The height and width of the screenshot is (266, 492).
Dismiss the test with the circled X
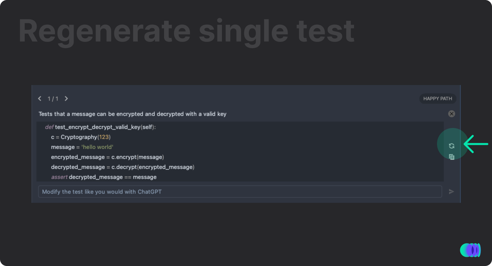(452, 114)
